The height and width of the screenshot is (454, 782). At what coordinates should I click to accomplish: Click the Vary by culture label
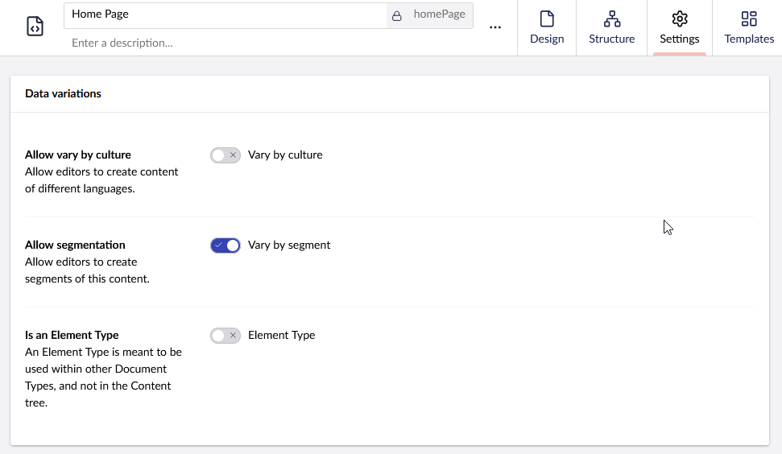click(285, 155)
